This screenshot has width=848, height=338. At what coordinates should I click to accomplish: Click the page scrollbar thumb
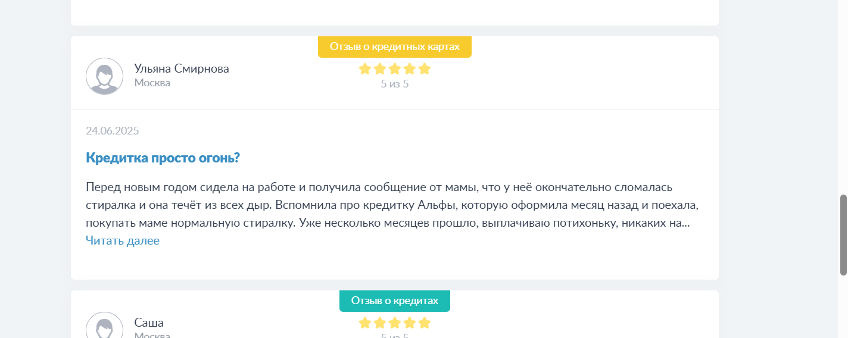click(843, 235)
